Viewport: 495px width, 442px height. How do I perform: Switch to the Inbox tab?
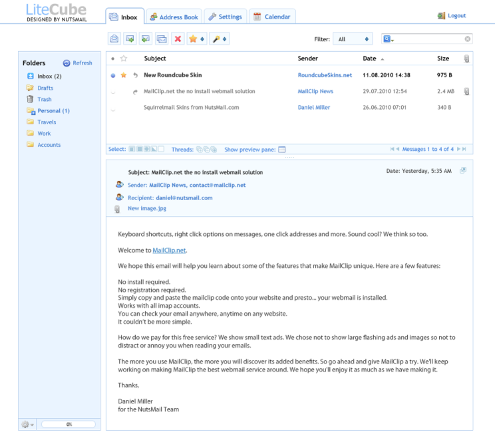click(124, 17)
